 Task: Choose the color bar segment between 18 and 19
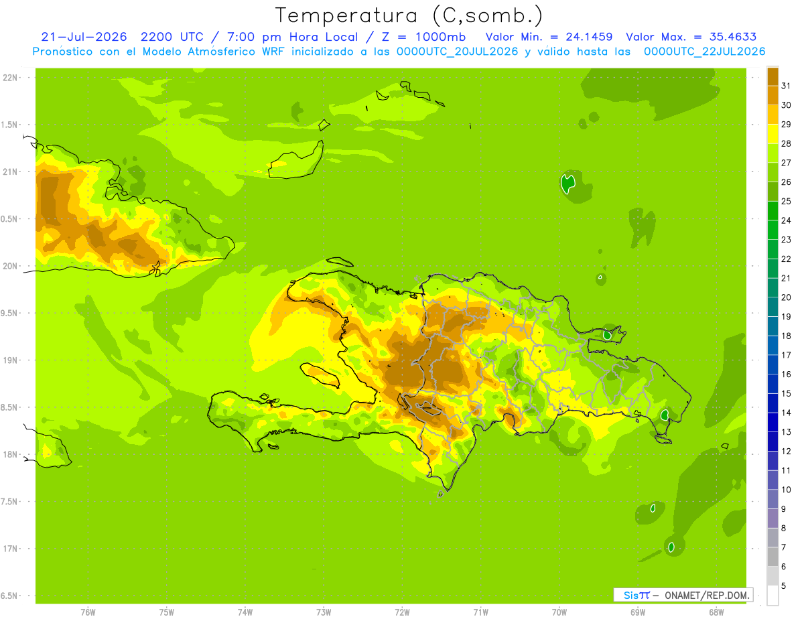tap(773, 326)
